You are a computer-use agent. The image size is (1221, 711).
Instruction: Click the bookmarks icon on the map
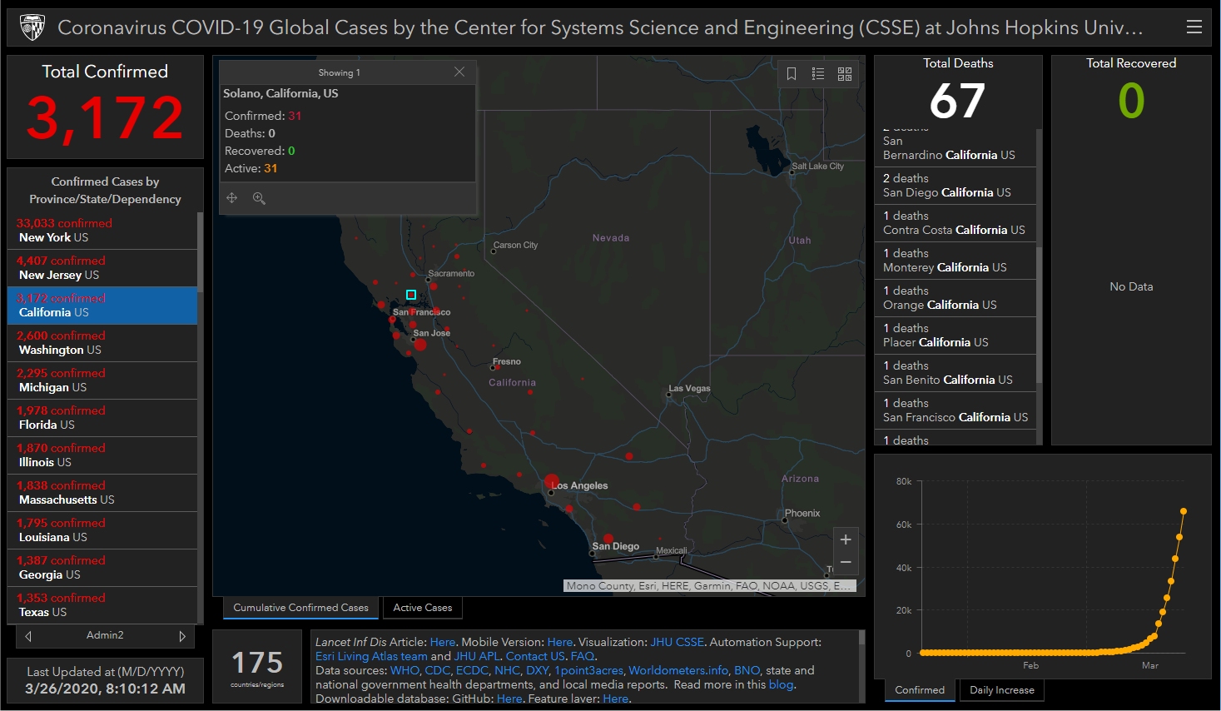tap(792, 74)
